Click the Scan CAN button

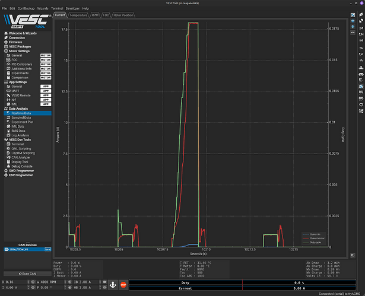coord(27,273)
